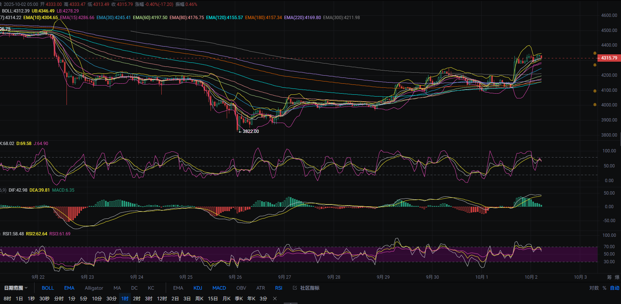Switch price axis to % mode
The width and height of the screenshot is (621, 304).
pos(604,288)
